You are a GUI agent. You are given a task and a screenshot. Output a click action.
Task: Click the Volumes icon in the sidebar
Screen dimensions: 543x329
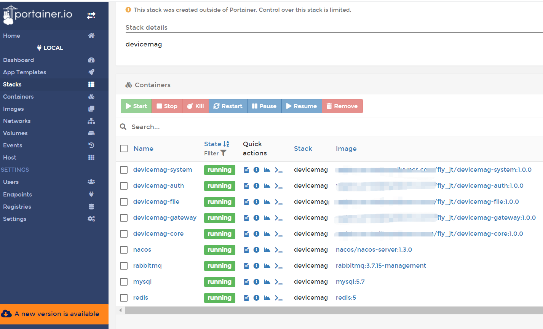coord(91,133)
